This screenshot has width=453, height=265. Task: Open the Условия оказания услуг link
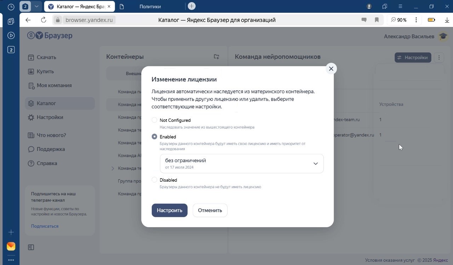click(390, 260)
